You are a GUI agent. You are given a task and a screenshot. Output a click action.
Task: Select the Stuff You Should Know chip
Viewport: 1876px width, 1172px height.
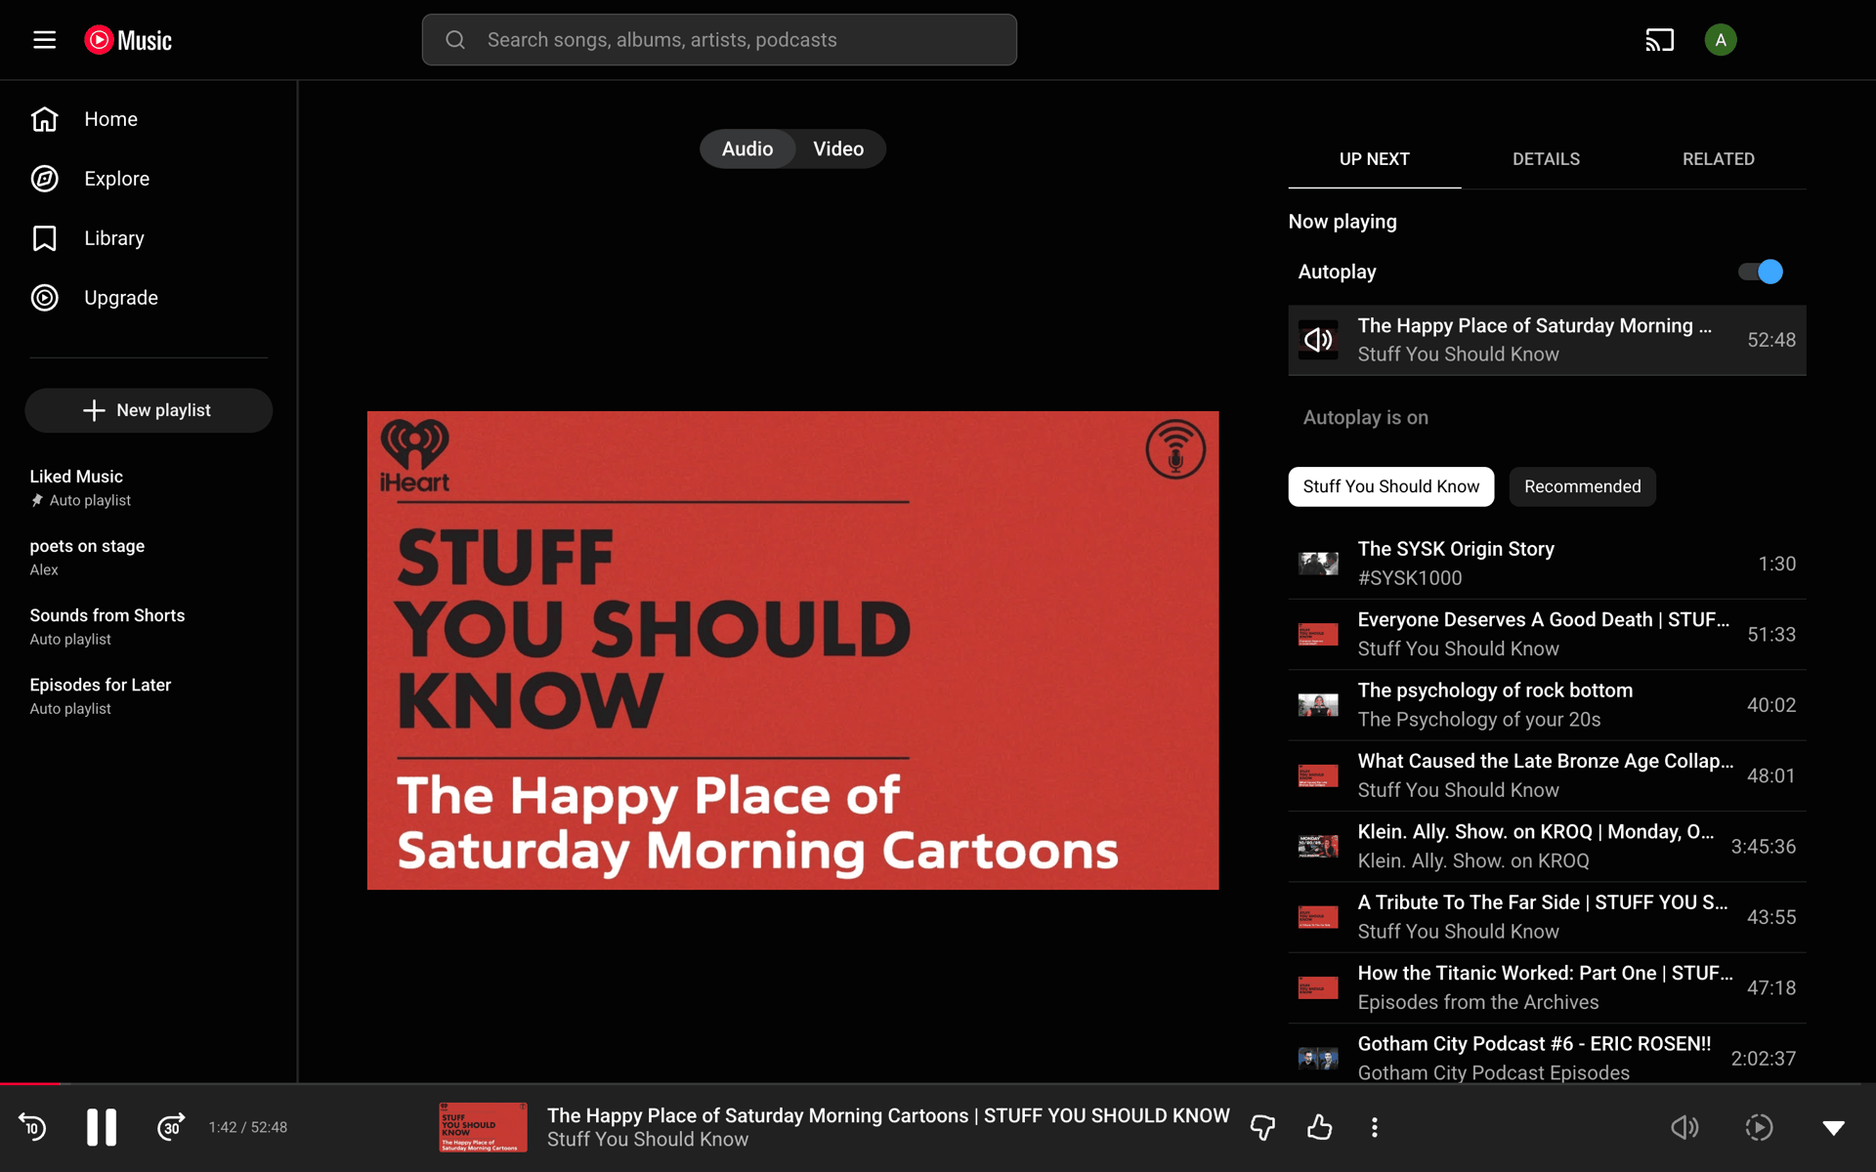(x=1390, y=486)
